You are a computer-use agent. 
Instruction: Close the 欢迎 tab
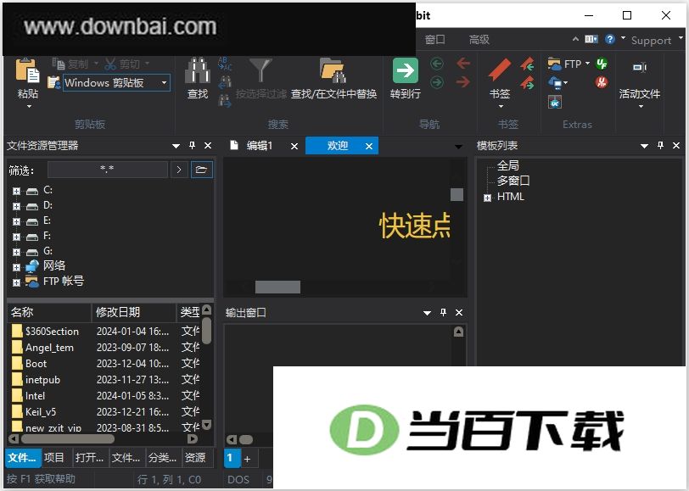click(369, 146)
